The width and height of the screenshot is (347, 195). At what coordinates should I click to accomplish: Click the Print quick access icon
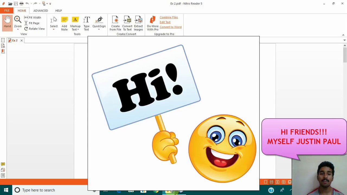(x=21, y=4)
